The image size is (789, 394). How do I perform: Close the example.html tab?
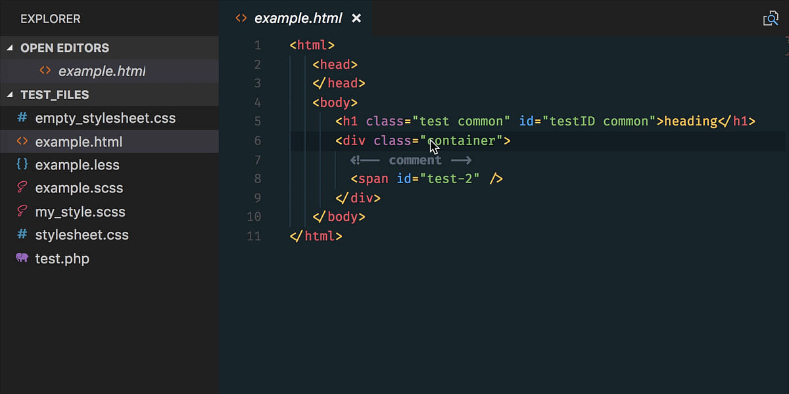point(356,18)
